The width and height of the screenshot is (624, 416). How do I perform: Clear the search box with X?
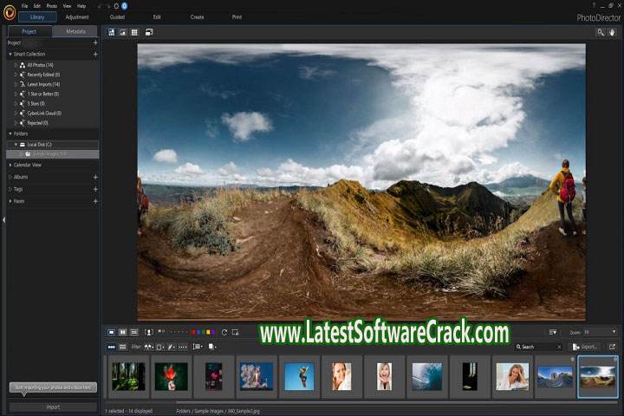pyautogui.click(x=559, y=348)
